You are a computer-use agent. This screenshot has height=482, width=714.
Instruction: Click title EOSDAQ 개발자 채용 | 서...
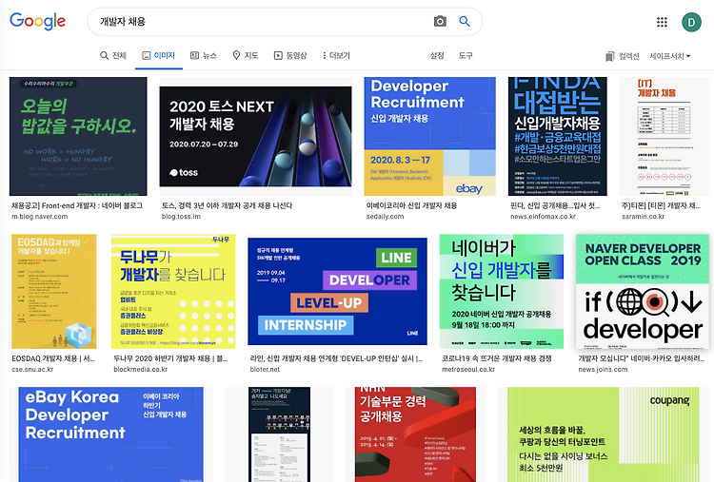[52, 358]
